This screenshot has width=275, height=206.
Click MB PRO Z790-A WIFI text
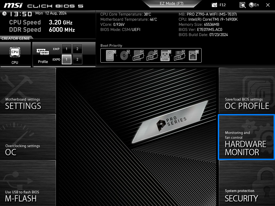coord(208,14)
